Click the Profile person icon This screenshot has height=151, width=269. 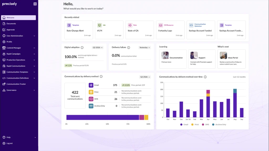tap(4, 42)
